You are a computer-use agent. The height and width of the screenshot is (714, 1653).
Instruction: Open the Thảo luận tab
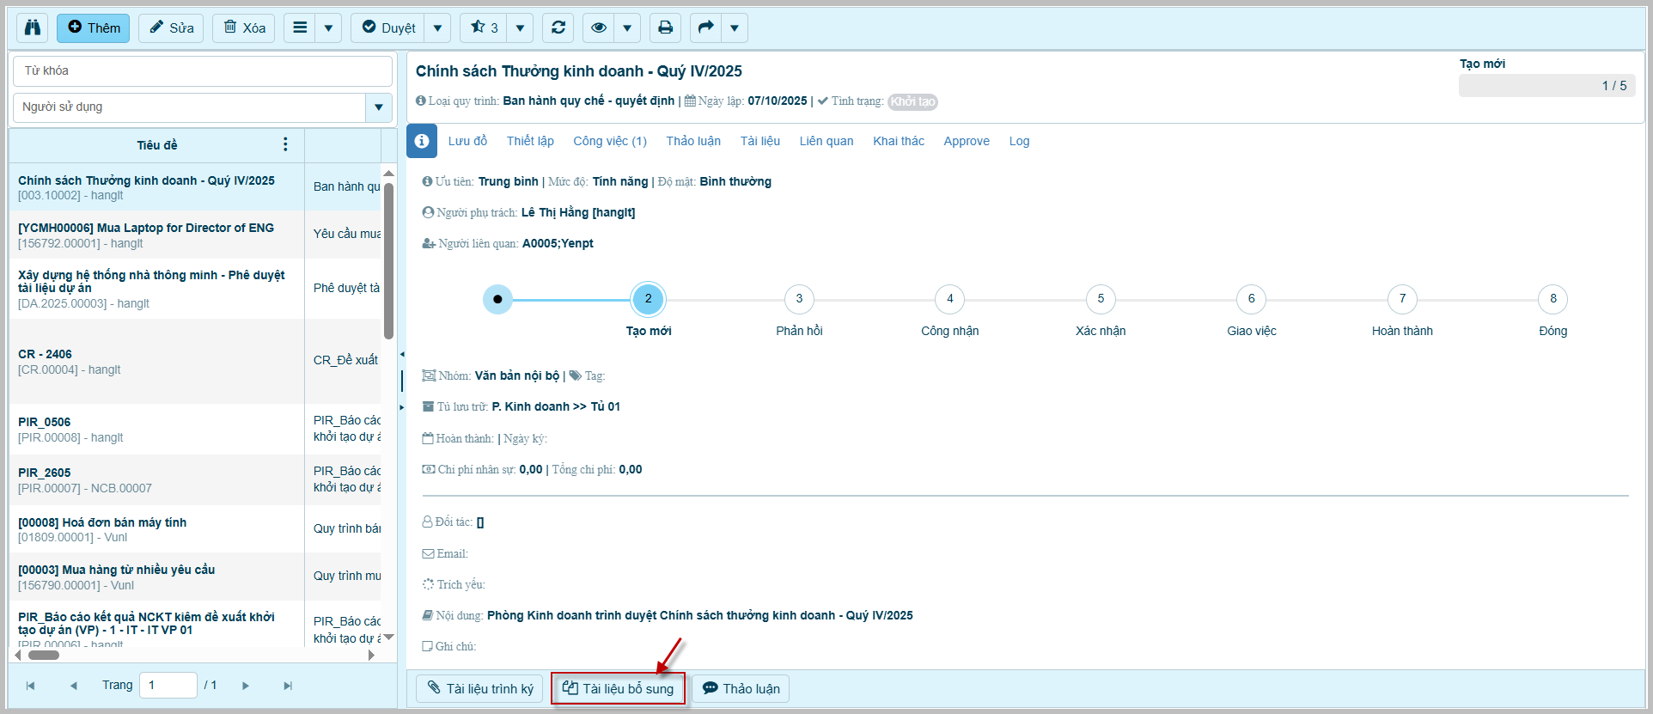click(693, 141)
